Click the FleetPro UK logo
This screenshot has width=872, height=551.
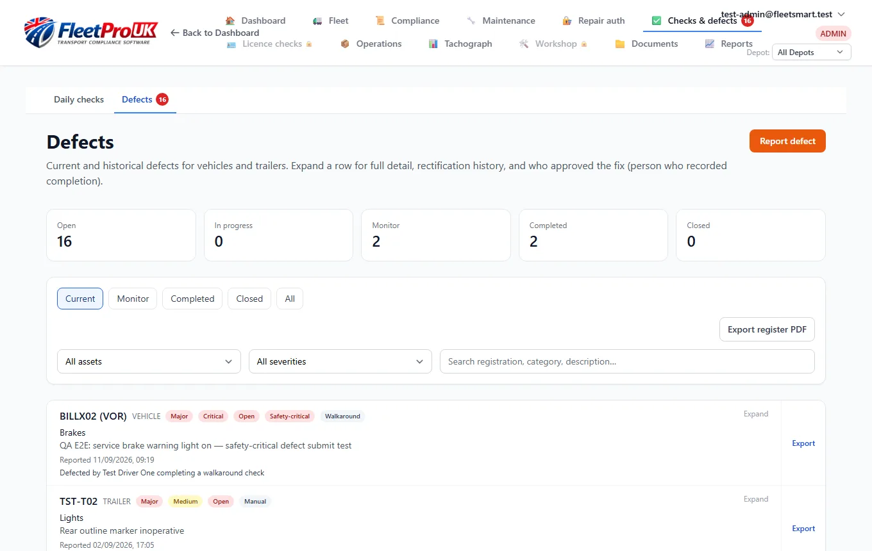click(90, 32)
